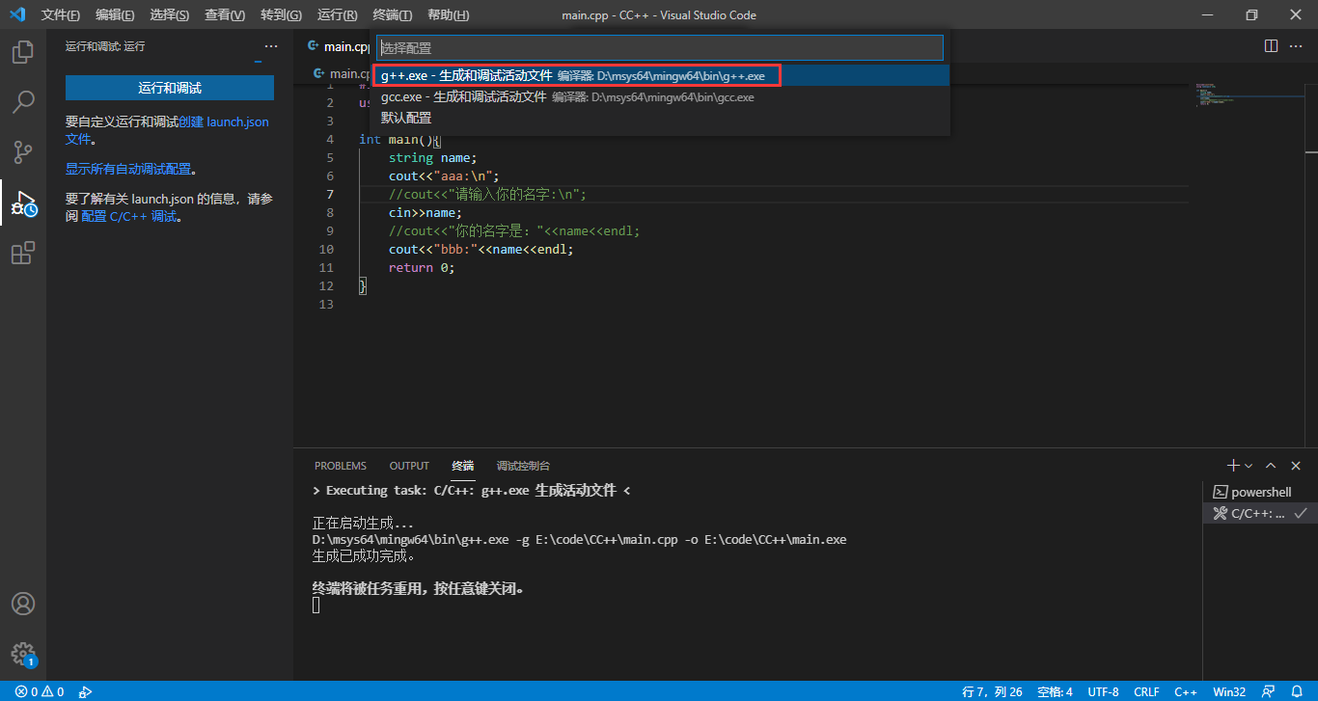Change language mode C++ in status bar
The image size is (1318, 701).
[x=1186, y=691]
